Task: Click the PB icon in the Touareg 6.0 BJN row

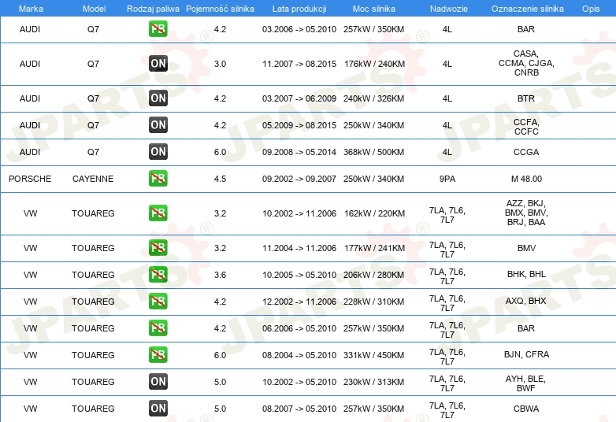Action: pyautogui.click(x=158, y=355)
